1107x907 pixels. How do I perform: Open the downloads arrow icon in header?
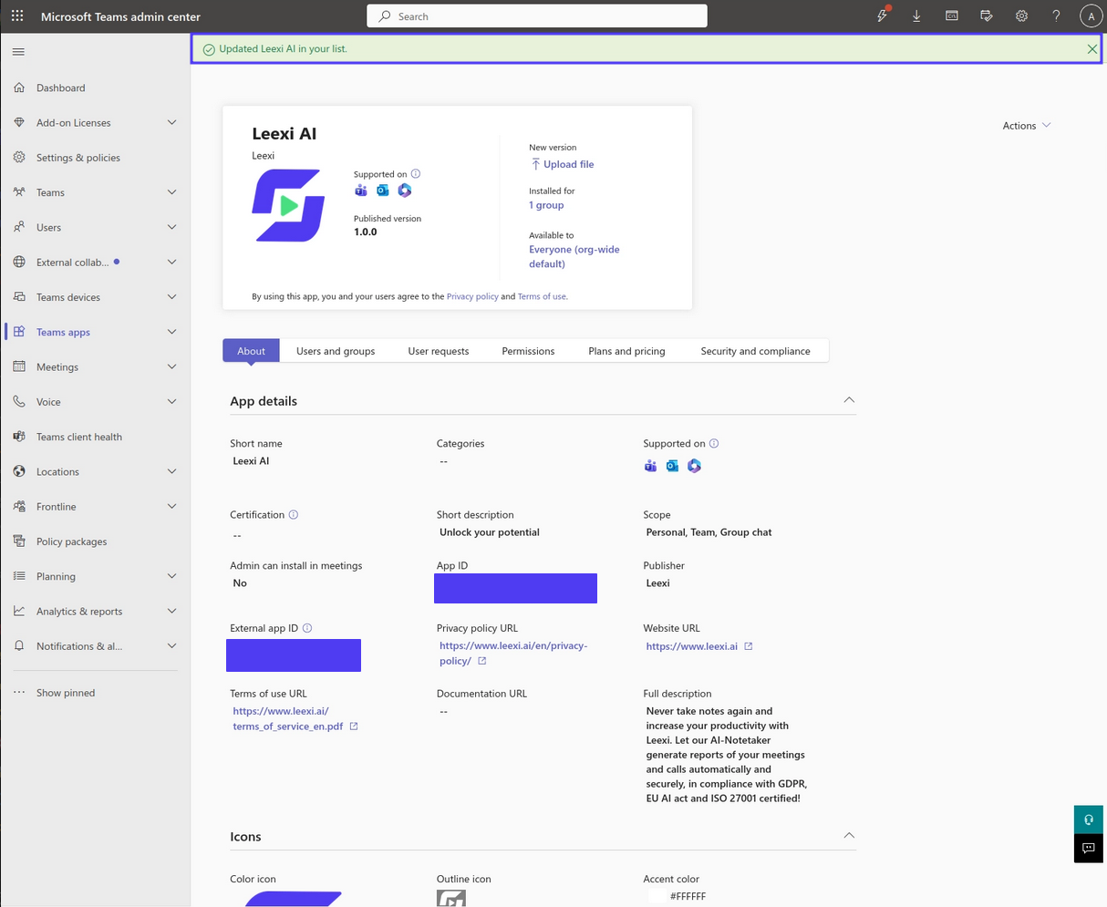tap(916, 16)
